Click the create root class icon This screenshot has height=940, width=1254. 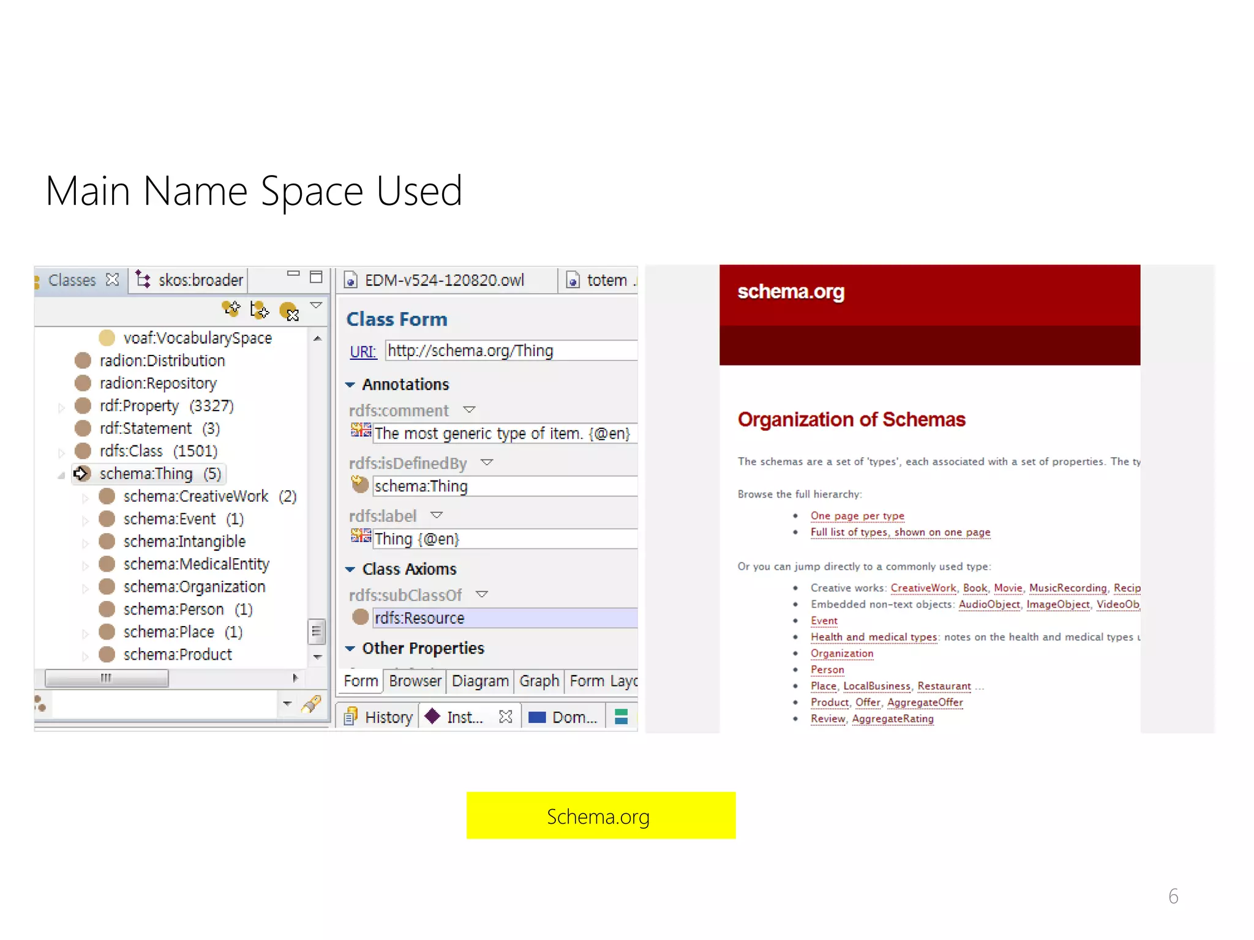[231, 310]
